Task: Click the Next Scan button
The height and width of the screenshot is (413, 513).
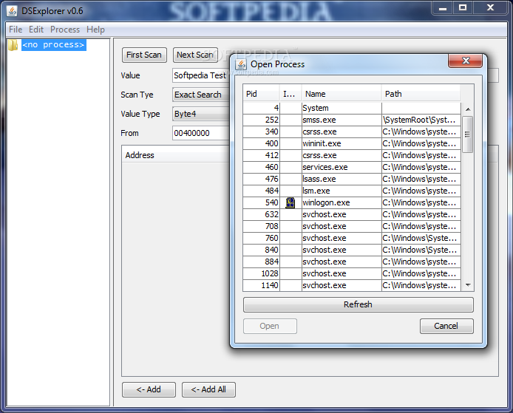Action: point(195,55)
